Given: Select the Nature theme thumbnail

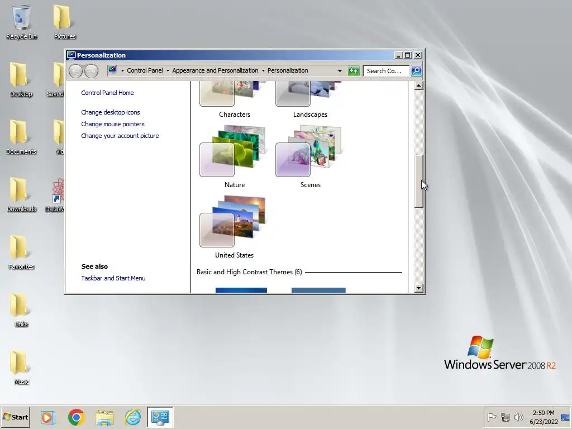Looking at the screenshot, I should click(x=233, y=151).
